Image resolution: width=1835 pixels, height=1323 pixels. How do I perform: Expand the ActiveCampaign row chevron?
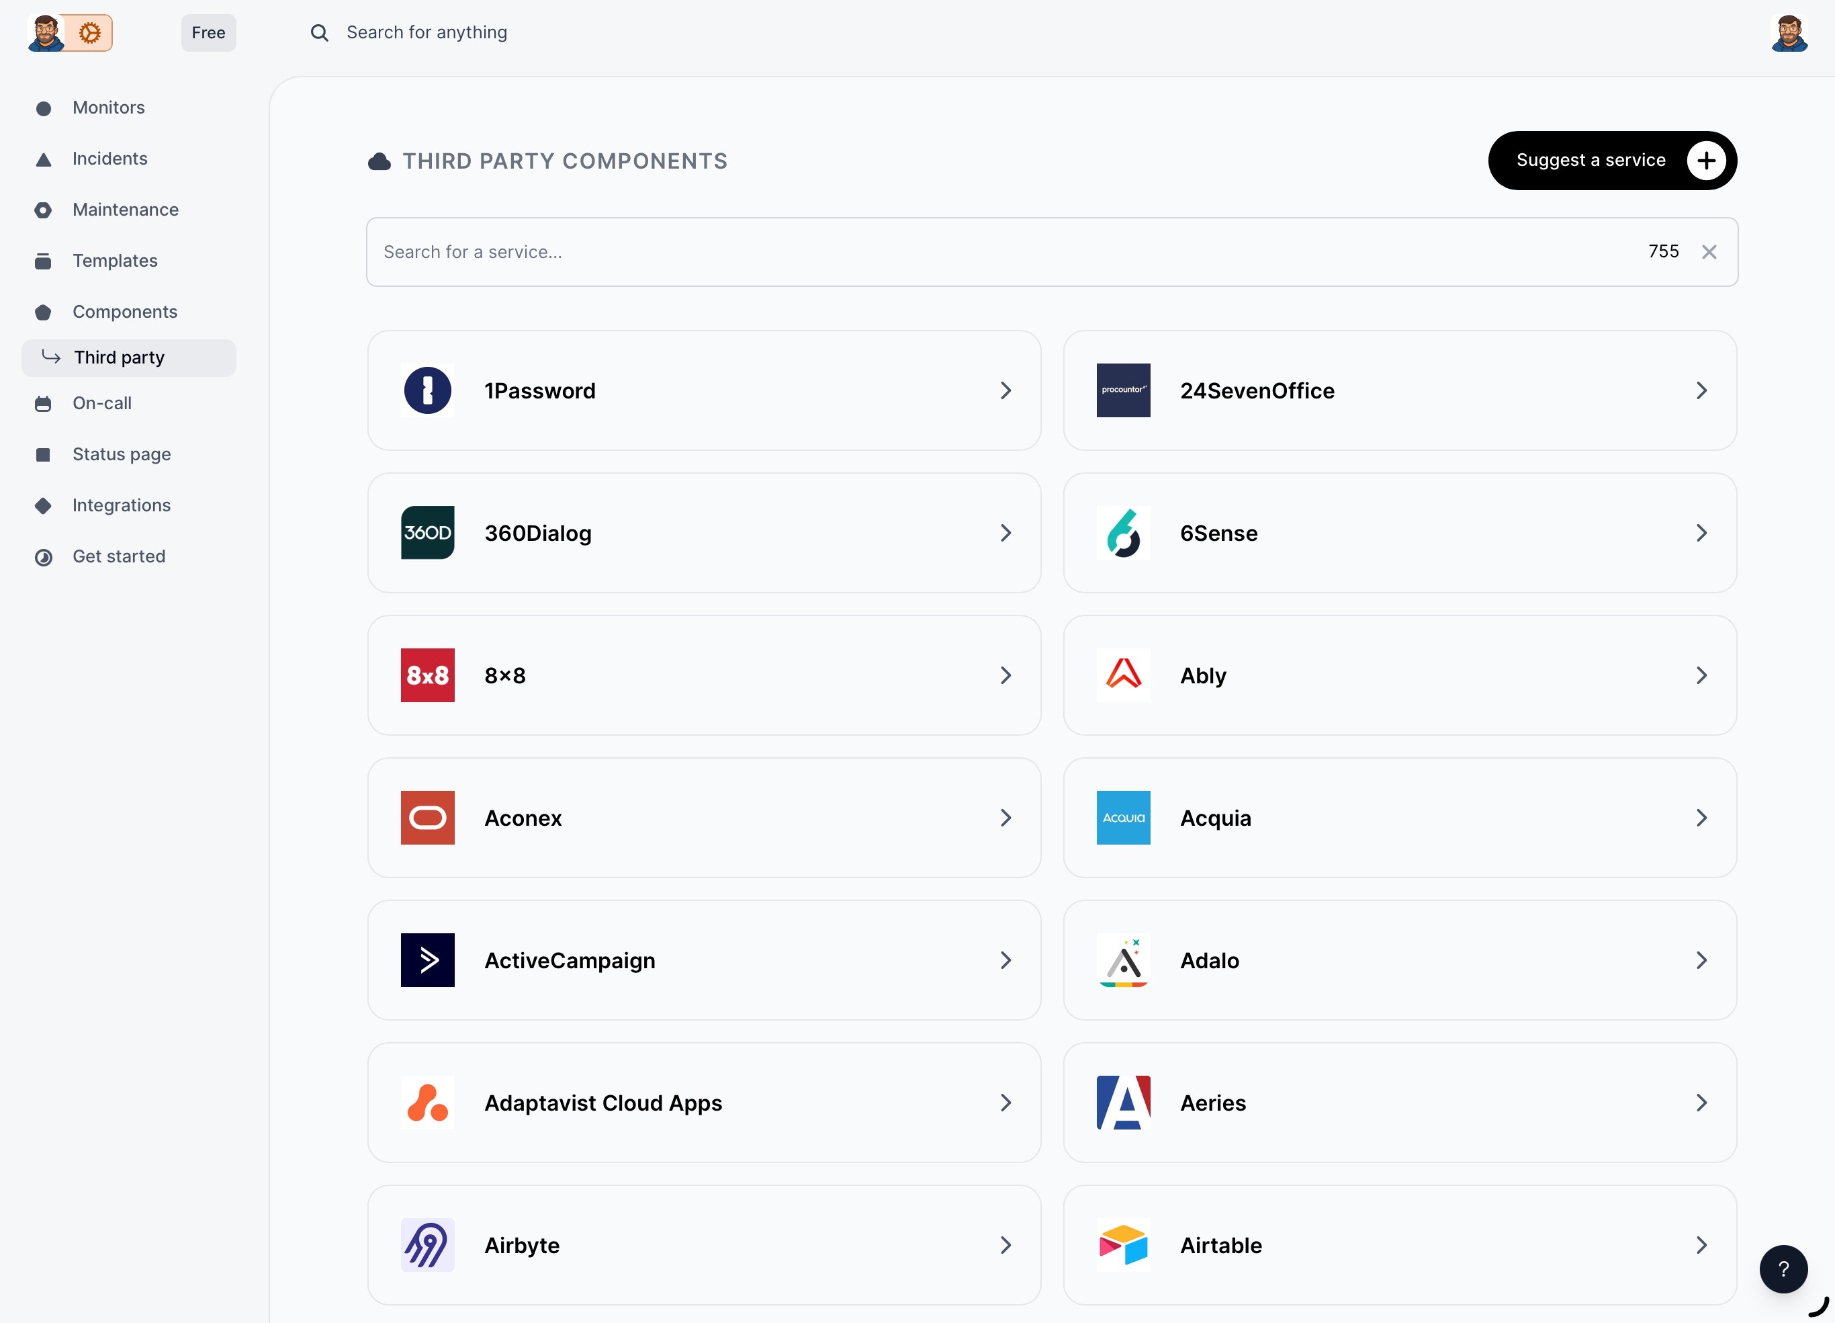tap(1005, 959)
